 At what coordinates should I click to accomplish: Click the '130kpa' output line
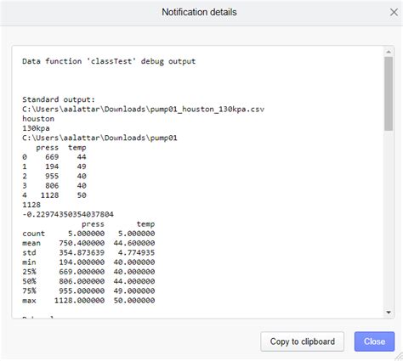click(36, 128)
